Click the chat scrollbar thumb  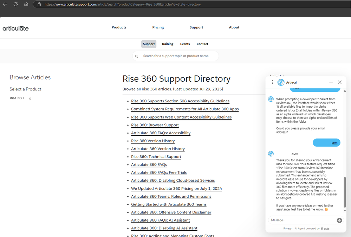click(x=345, y=192)
